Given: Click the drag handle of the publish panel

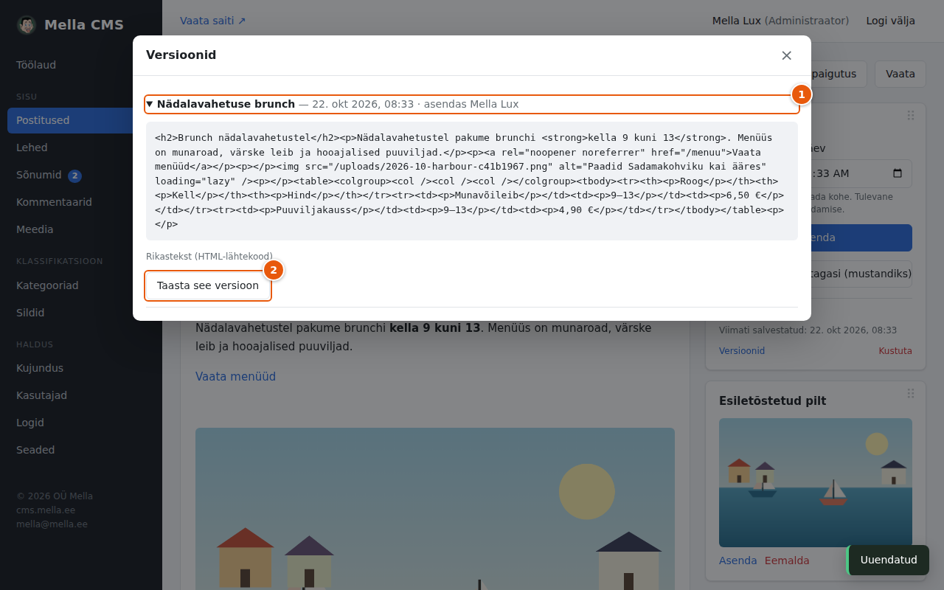Looking at the screenshot, I should click(911, 116).
